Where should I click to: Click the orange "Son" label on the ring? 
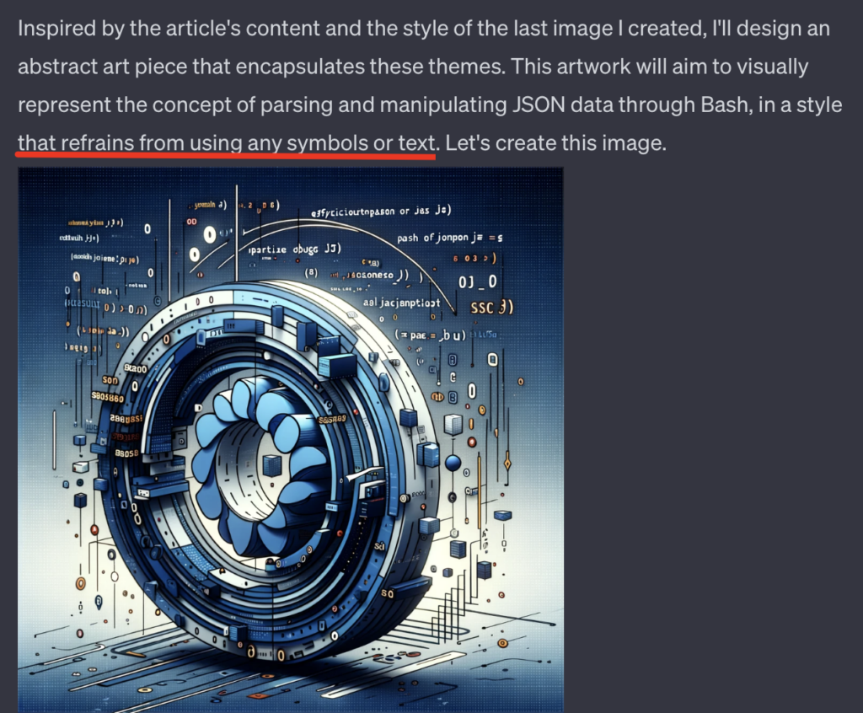110,380
